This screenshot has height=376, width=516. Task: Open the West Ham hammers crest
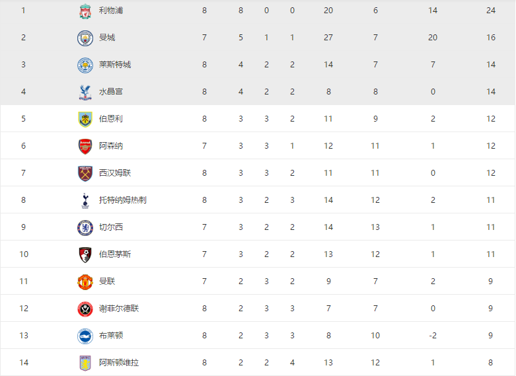pos(85,174)
